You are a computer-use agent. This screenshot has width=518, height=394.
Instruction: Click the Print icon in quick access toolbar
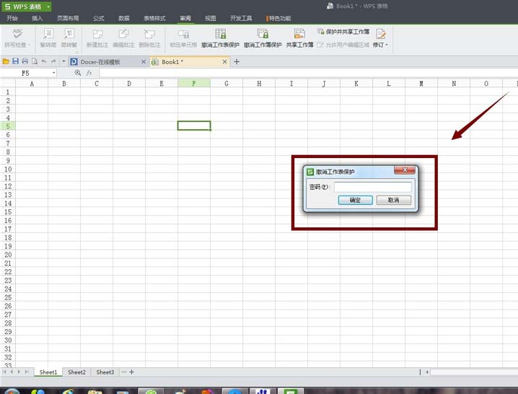(25, 61)
